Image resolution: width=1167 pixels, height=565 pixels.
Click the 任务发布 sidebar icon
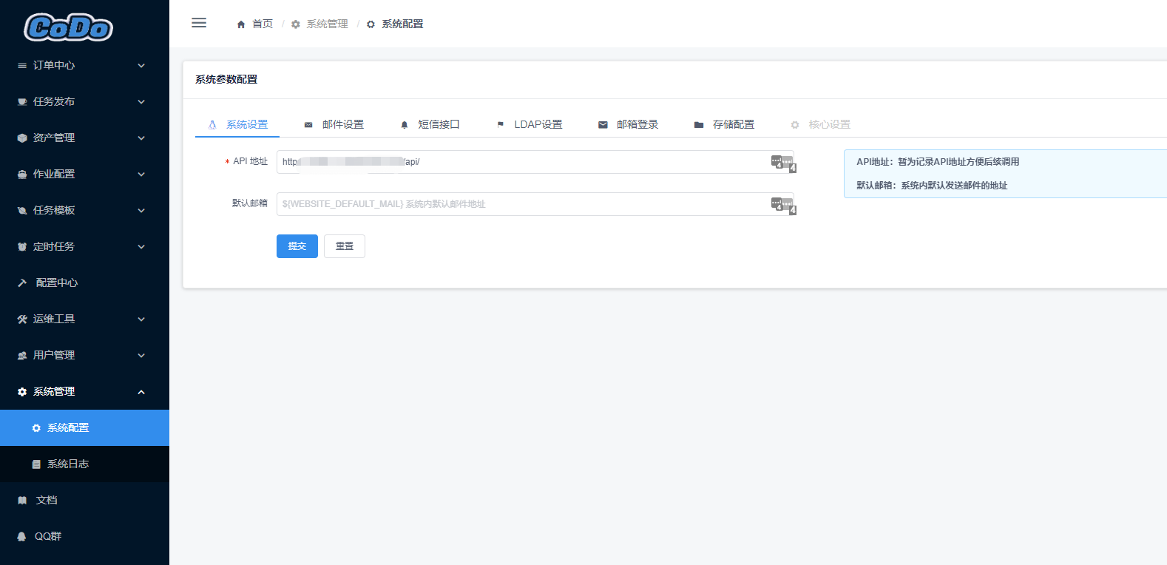point(22,102)
